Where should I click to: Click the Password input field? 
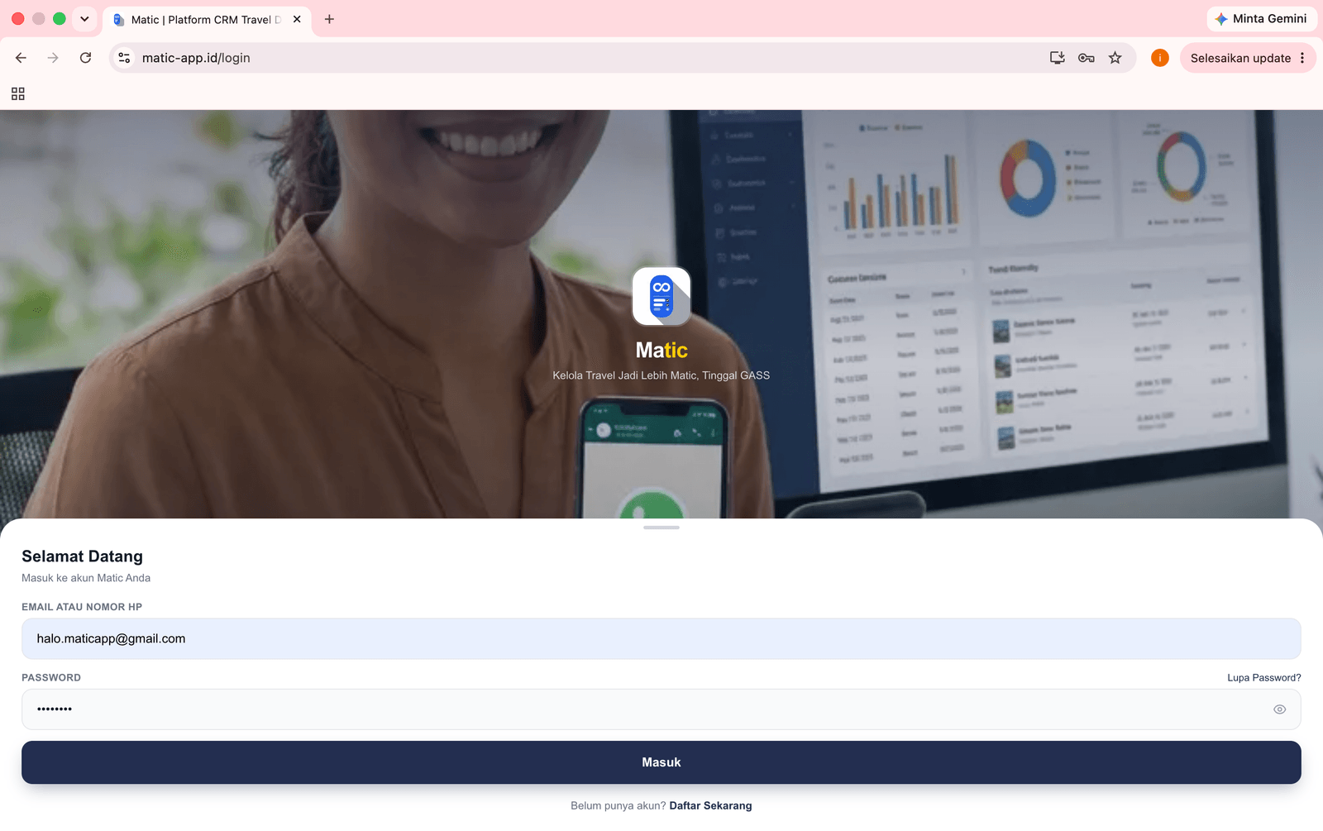tap(661, 709)
